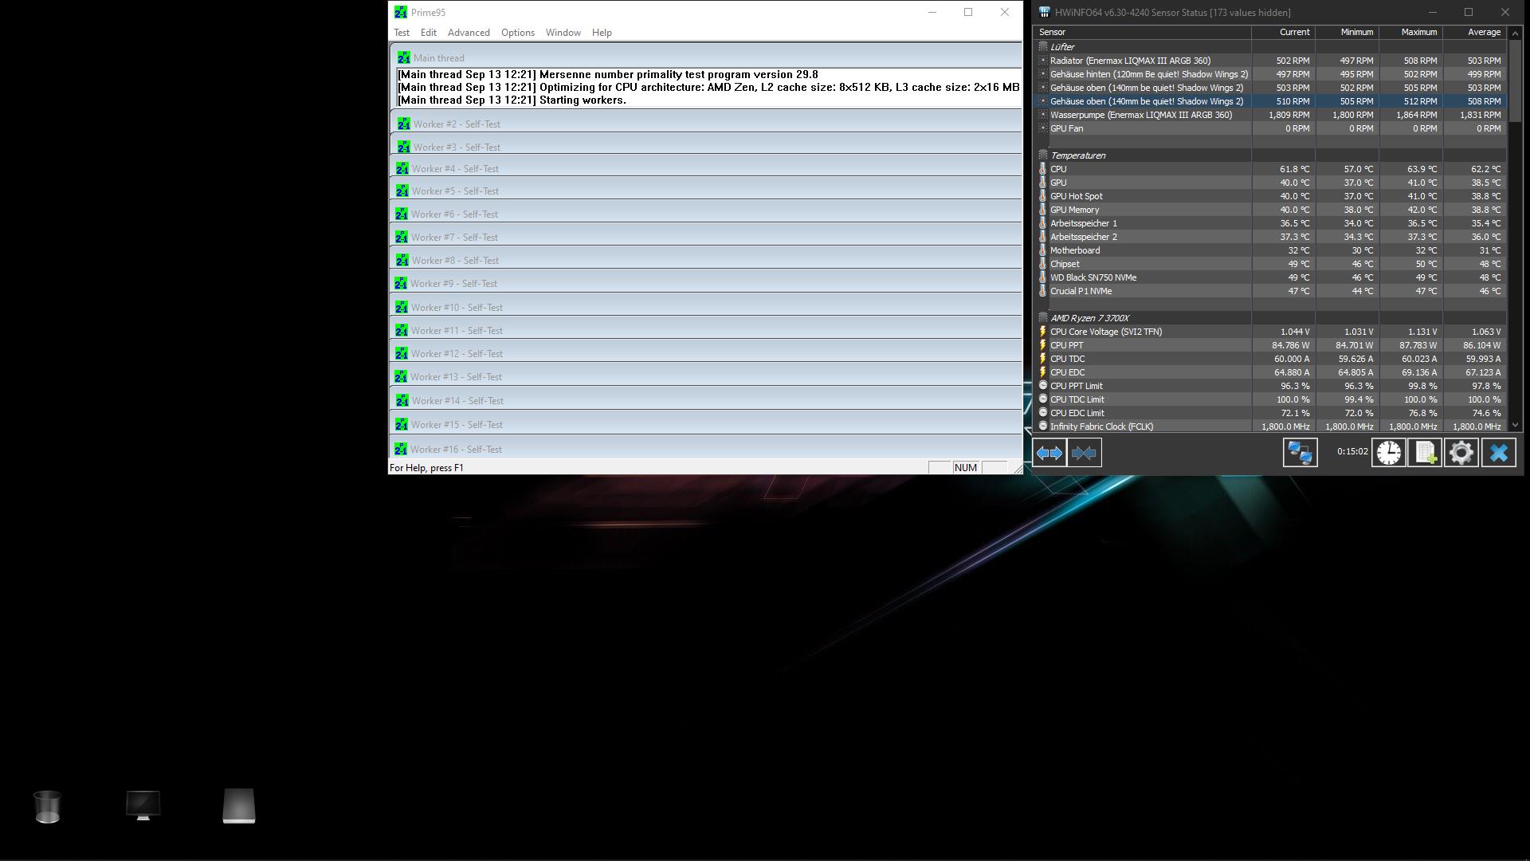Open the Options menu in Prime95
This screenshot has width=1530, height=861.
point(517,33)
